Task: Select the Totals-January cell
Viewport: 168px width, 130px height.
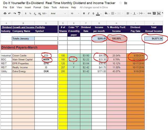Action: point(23,39)
